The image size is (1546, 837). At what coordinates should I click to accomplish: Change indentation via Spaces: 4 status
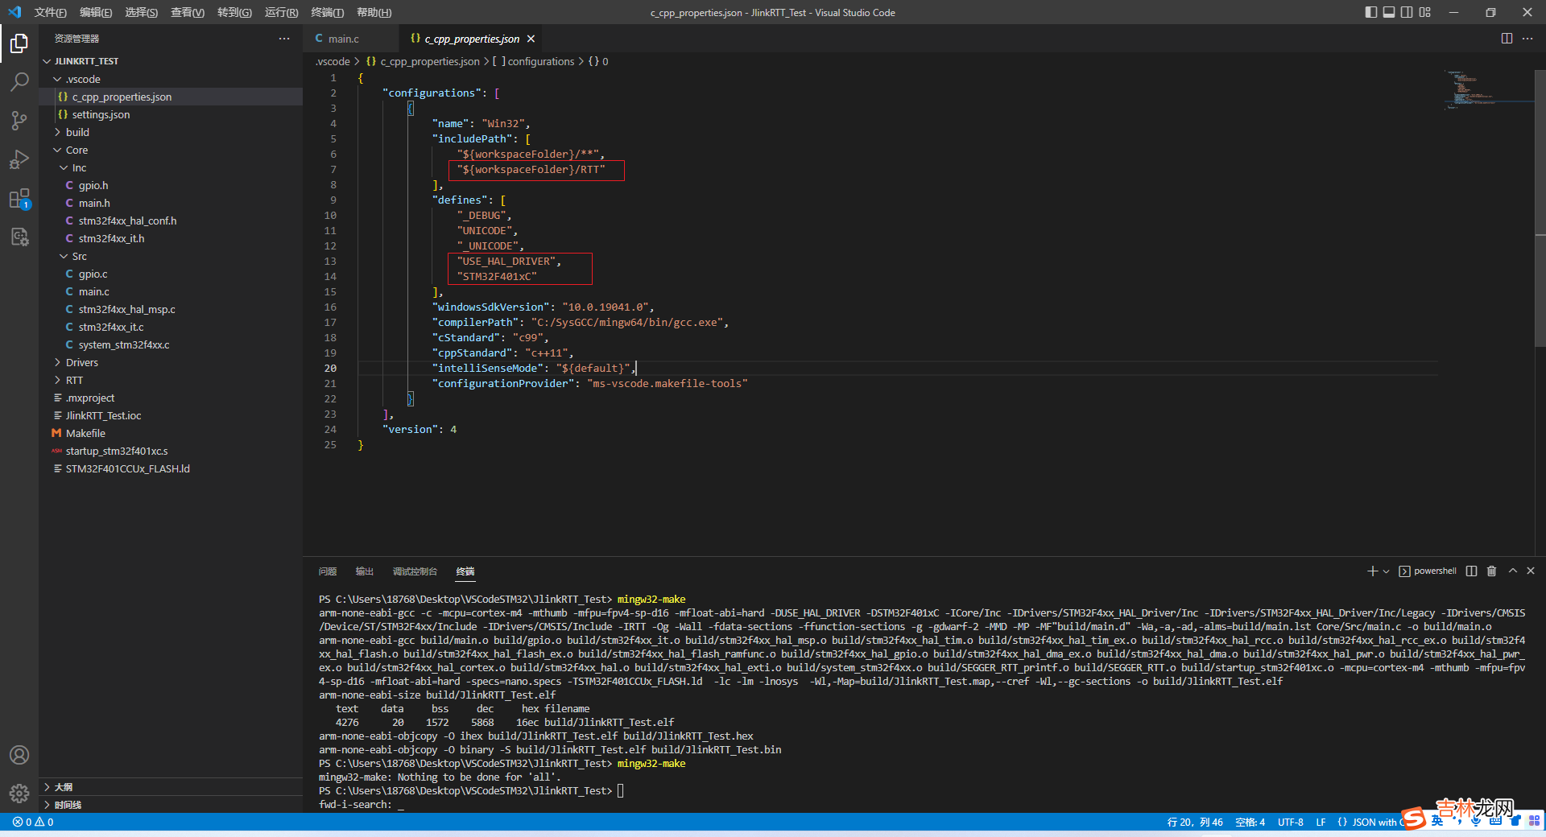coord(1250,822)
